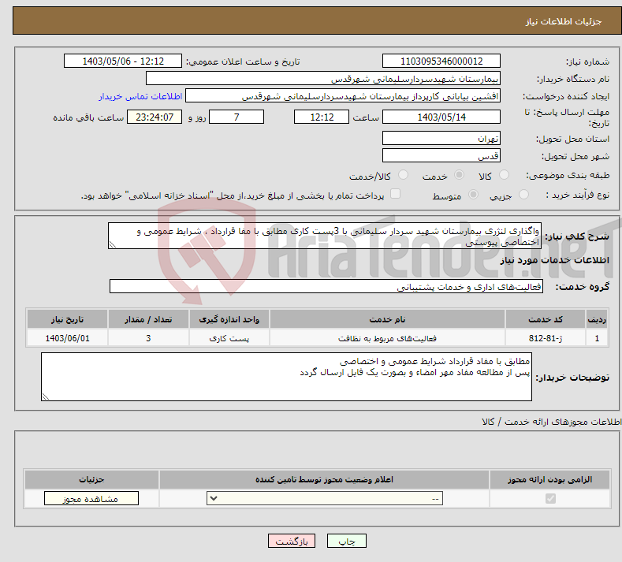Click the گروه خدمت field

[x=326, y=286]
